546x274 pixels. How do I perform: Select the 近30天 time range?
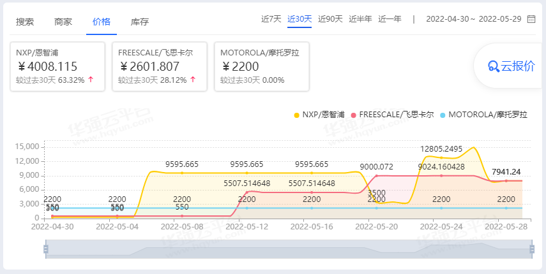coord(300,19)
